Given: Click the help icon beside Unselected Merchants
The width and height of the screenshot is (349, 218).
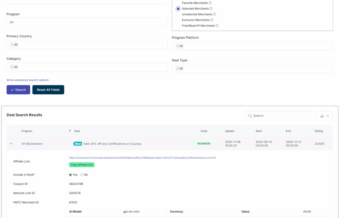Looking at the screenshot, I should coord(214,14).
